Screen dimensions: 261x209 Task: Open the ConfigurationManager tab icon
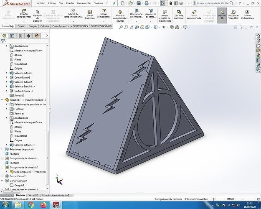(x=20, y=36)
